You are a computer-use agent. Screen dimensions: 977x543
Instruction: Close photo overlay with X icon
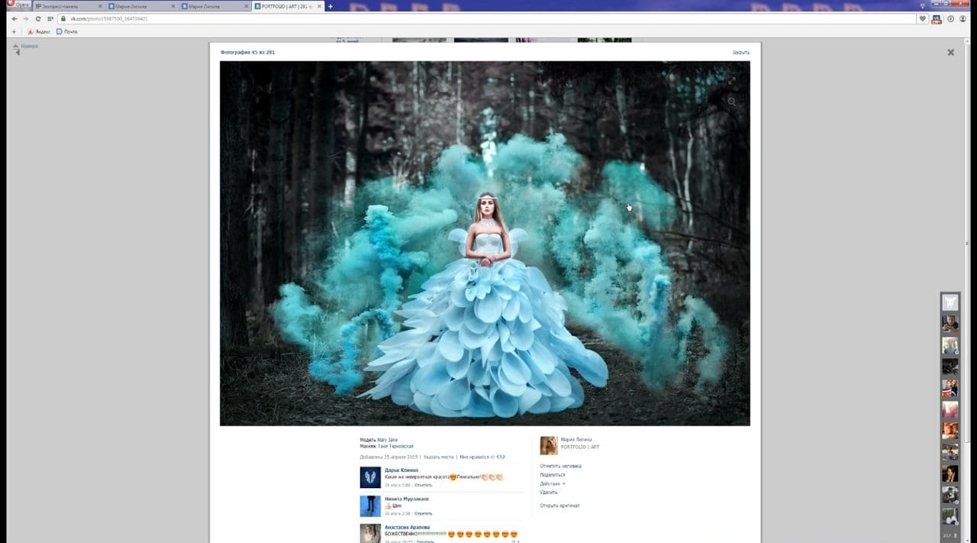pos(951,53)
